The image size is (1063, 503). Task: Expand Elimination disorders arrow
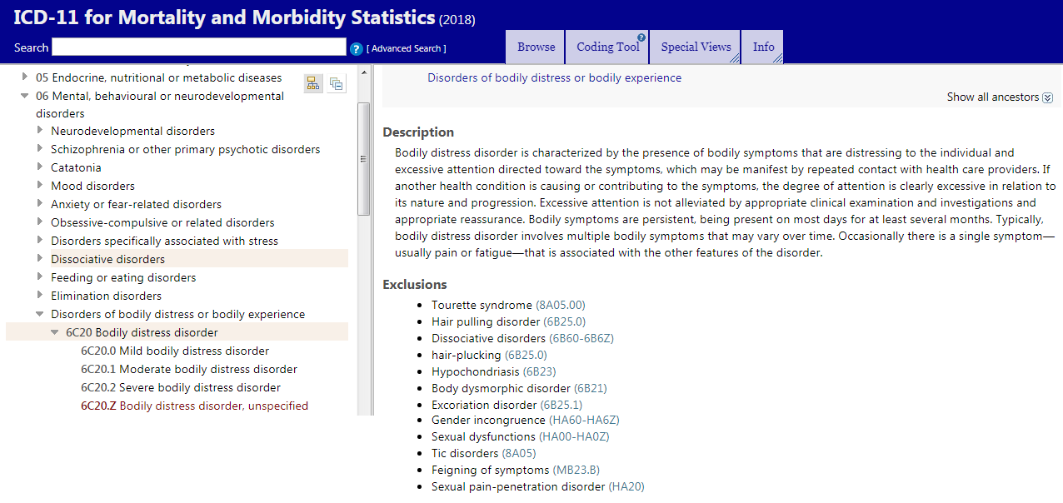(x=40, y=295)
